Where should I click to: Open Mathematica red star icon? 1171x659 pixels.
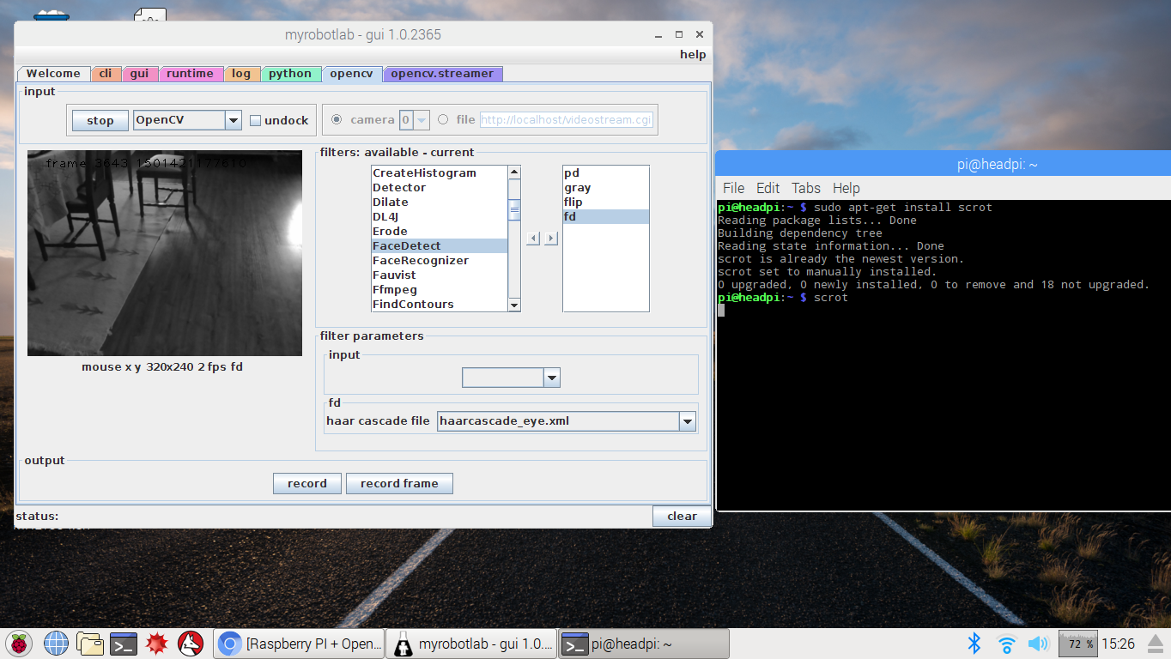[x=156, y=644]
